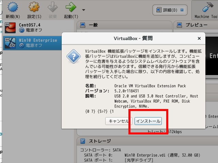Click the blue question mark dialog icon
This screenshot has height=163, width=218.
73,56
